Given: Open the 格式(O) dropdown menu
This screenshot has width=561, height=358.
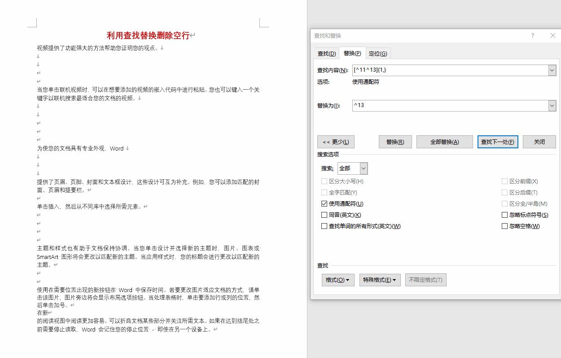Looking at the screenshot, I should (337, 280).
